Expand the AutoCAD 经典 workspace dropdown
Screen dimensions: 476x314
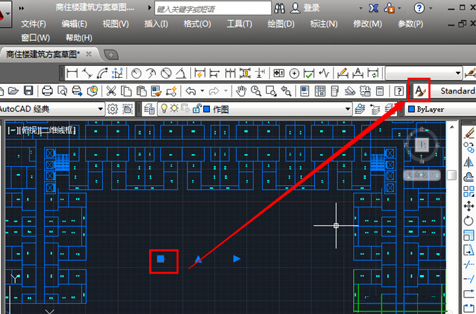click(x=100, y=109)
